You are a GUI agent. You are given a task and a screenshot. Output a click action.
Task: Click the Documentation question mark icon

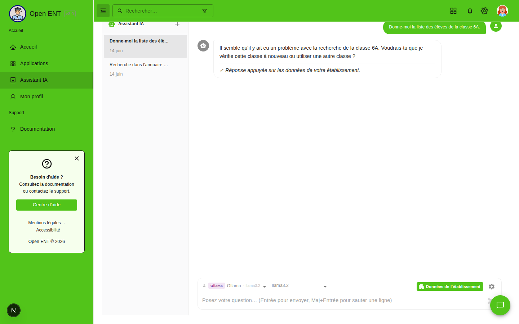pos(13,129)
